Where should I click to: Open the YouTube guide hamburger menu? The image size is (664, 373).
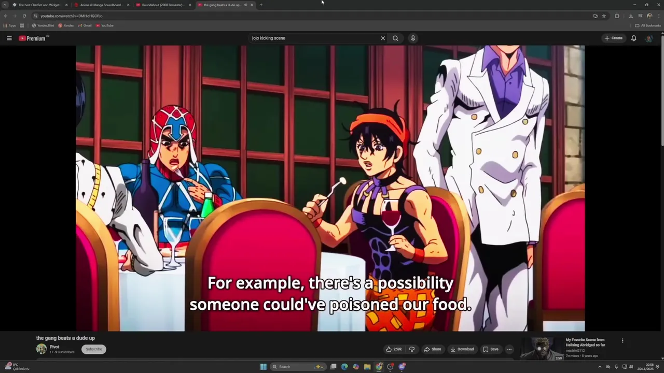click(9, 38)
